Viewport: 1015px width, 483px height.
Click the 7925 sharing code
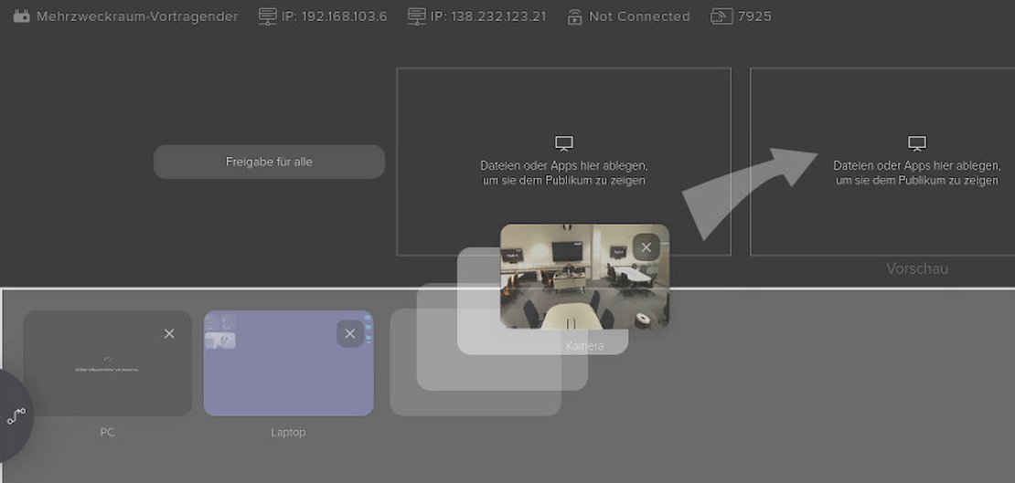click(x=754, y=16)
